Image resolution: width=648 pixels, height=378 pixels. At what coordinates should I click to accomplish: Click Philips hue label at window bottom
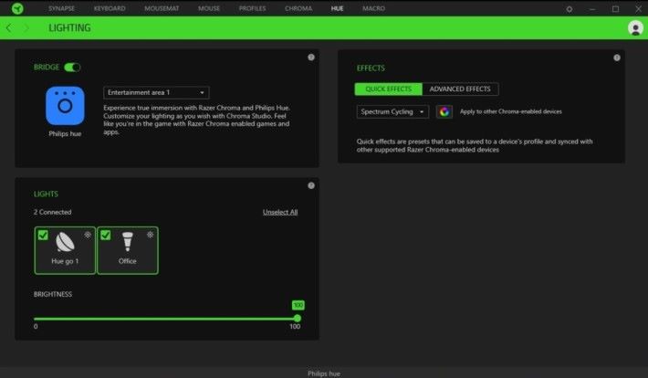[x=324, y=373]
